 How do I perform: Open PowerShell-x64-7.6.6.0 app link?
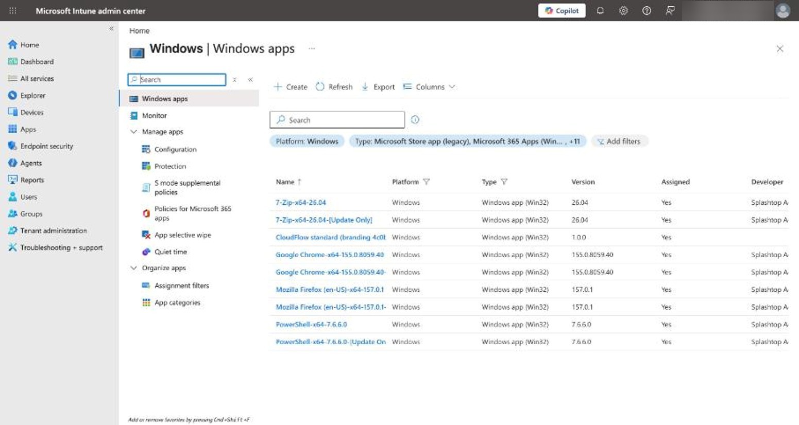[x=311, y=325]
